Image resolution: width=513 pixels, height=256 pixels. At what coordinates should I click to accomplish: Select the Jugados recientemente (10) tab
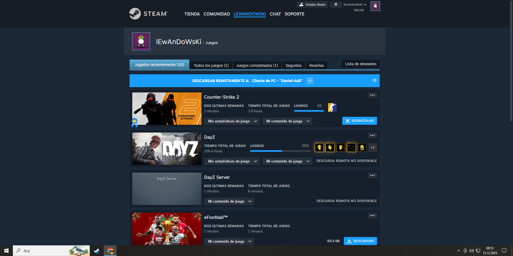[x=159, y=65]
